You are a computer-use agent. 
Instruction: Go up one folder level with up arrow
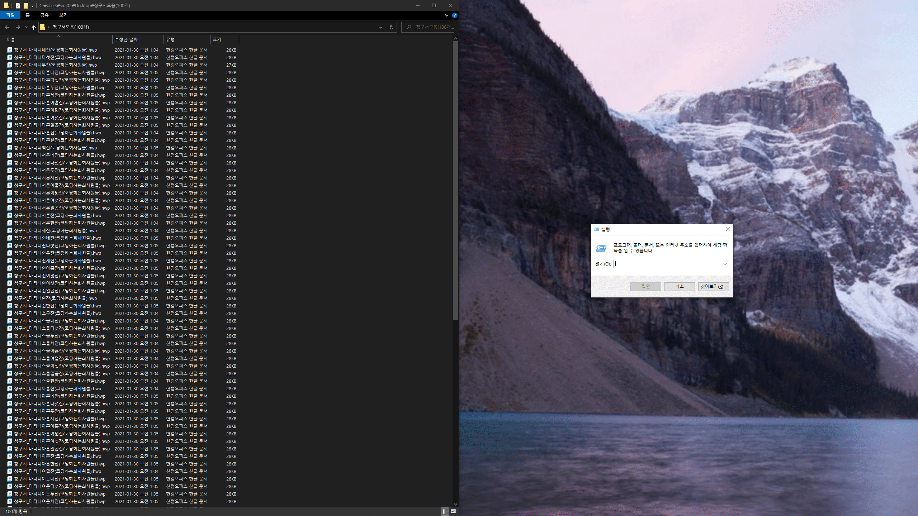33,27
